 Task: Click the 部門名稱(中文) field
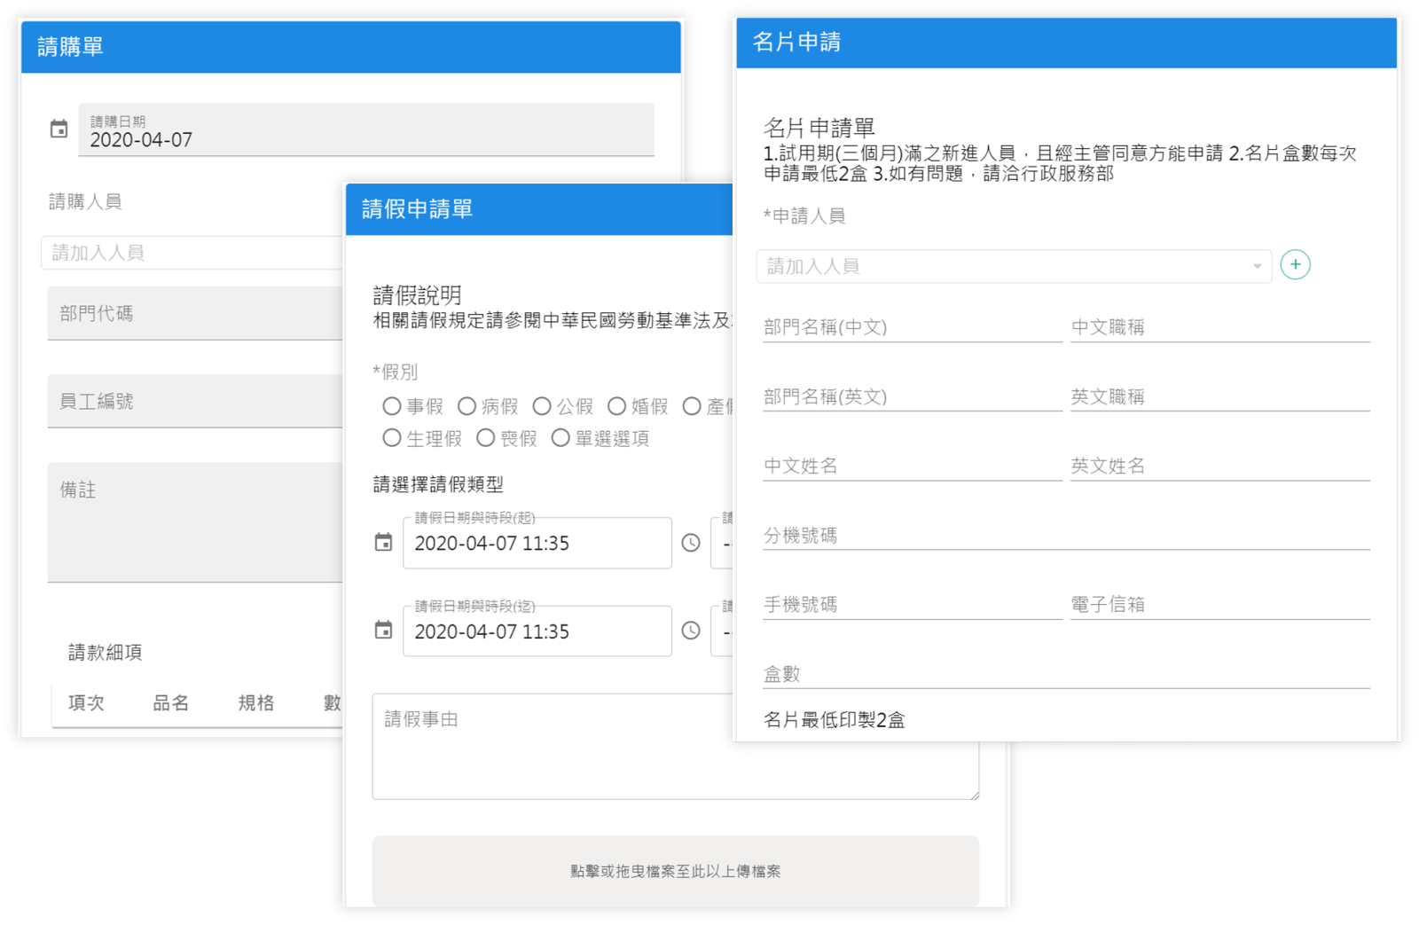tap(913, 327)
